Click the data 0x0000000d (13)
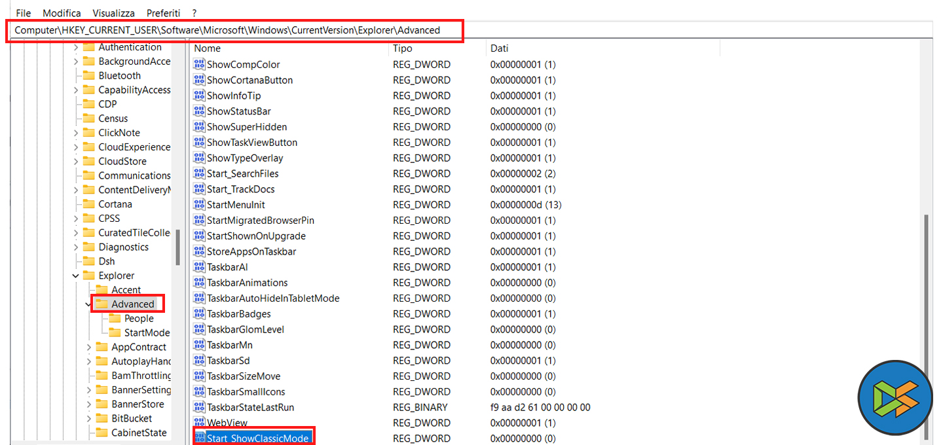Viewport: 943px width, 445px height. [x=526, y=205]
